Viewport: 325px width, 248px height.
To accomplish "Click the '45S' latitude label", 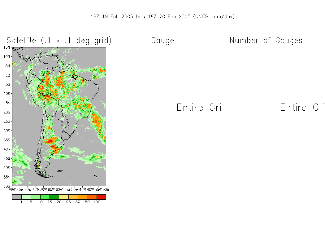I will point(6,158).
